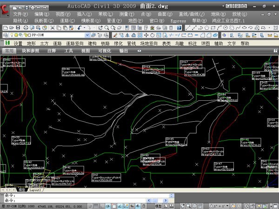Click the Open file icon in standard toolbar

click(x=11, y=28)
